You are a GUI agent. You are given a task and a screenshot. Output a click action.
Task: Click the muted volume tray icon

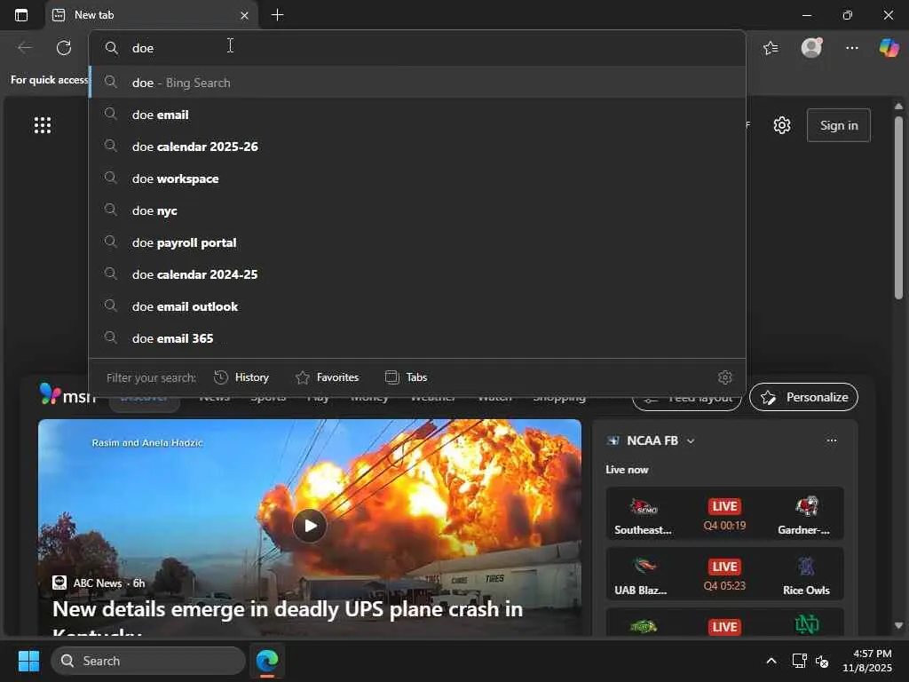pyautogui.click(x=822, y=661)
